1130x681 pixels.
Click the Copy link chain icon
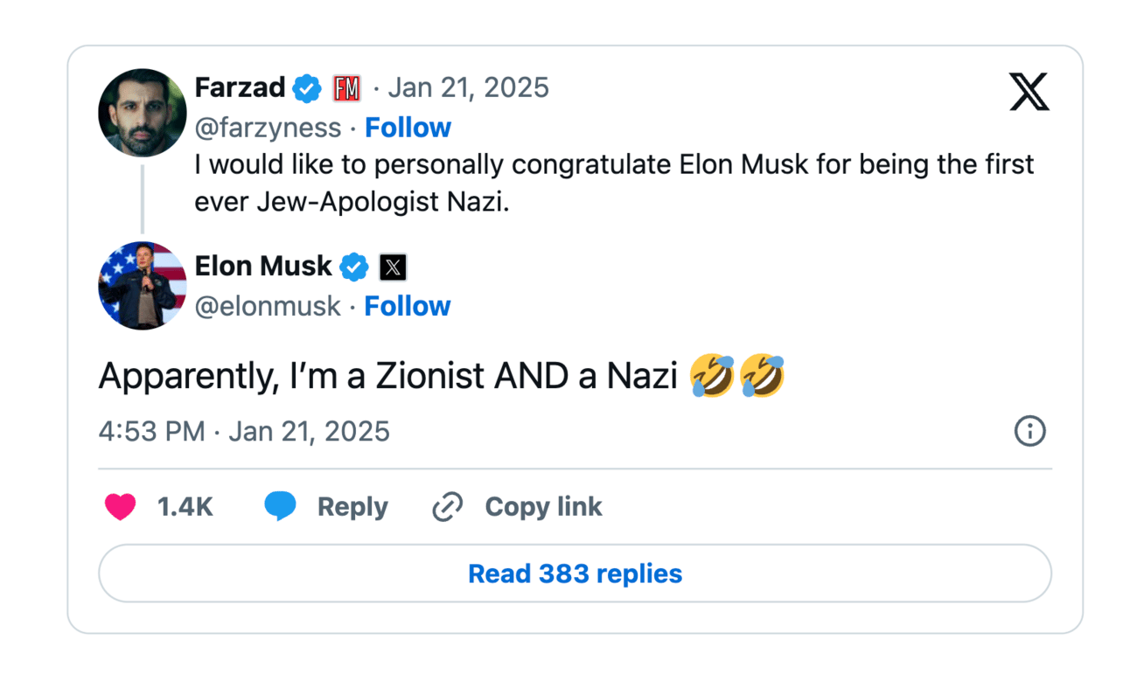pos(448,507)
